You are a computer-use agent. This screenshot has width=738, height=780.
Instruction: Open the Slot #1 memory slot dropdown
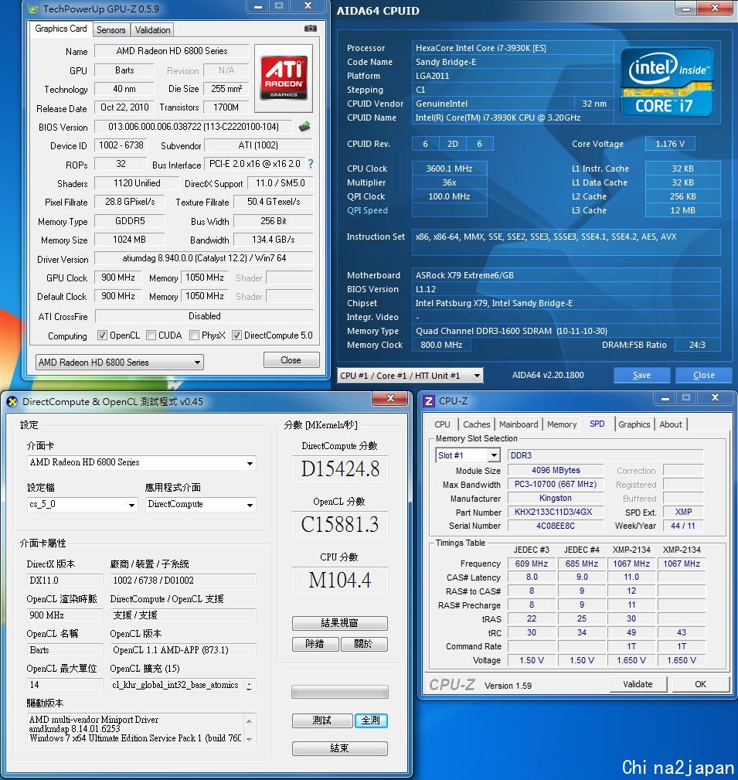(x=468, y=455)
